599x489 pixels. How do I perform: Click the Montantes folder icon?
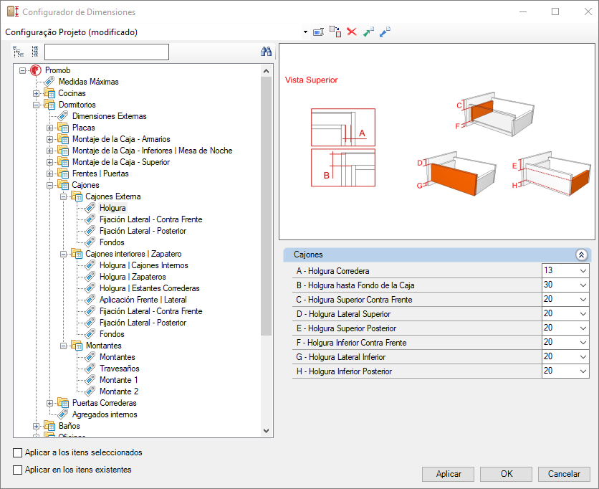point(77,346)
